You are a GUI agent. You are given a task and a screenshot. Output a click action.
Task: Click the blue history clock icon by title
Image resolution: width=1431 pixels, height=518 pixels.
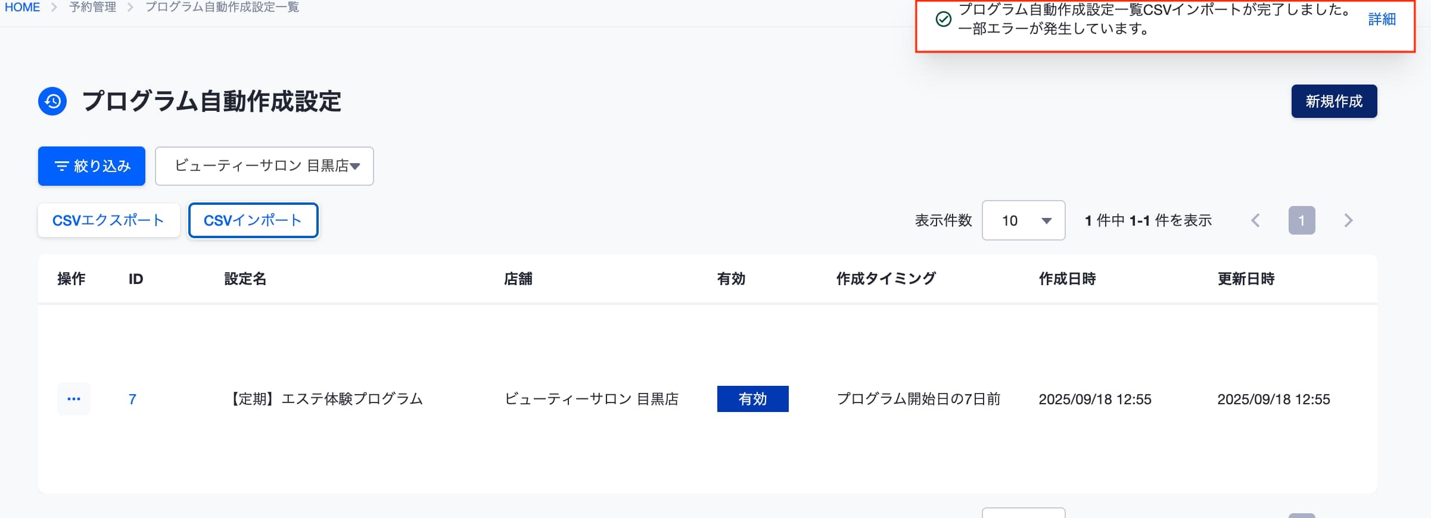[x=52, y=101]
